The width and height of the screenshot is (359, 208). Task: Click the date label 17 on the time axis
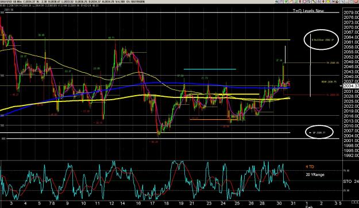[x=152, y=203]
